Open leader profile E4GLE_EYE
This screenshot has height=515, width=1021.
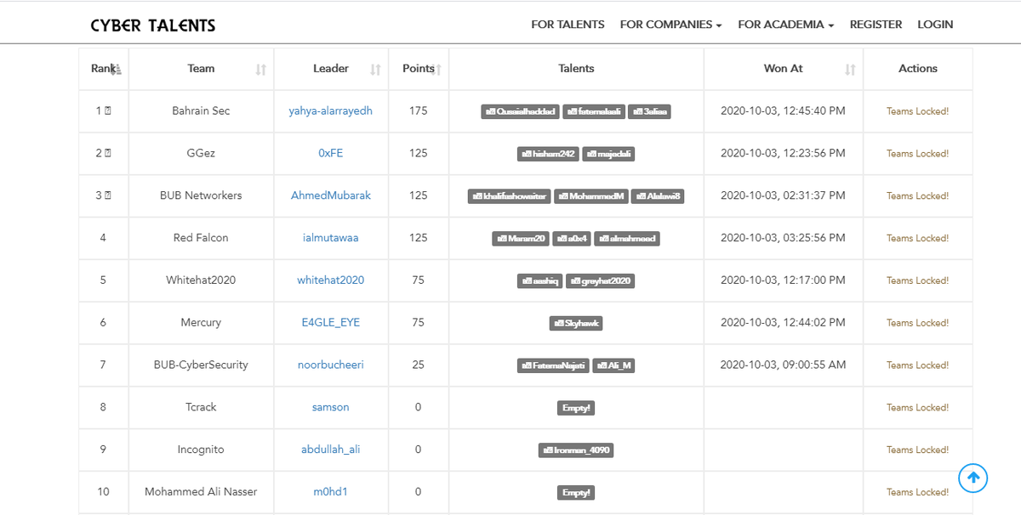331,323
